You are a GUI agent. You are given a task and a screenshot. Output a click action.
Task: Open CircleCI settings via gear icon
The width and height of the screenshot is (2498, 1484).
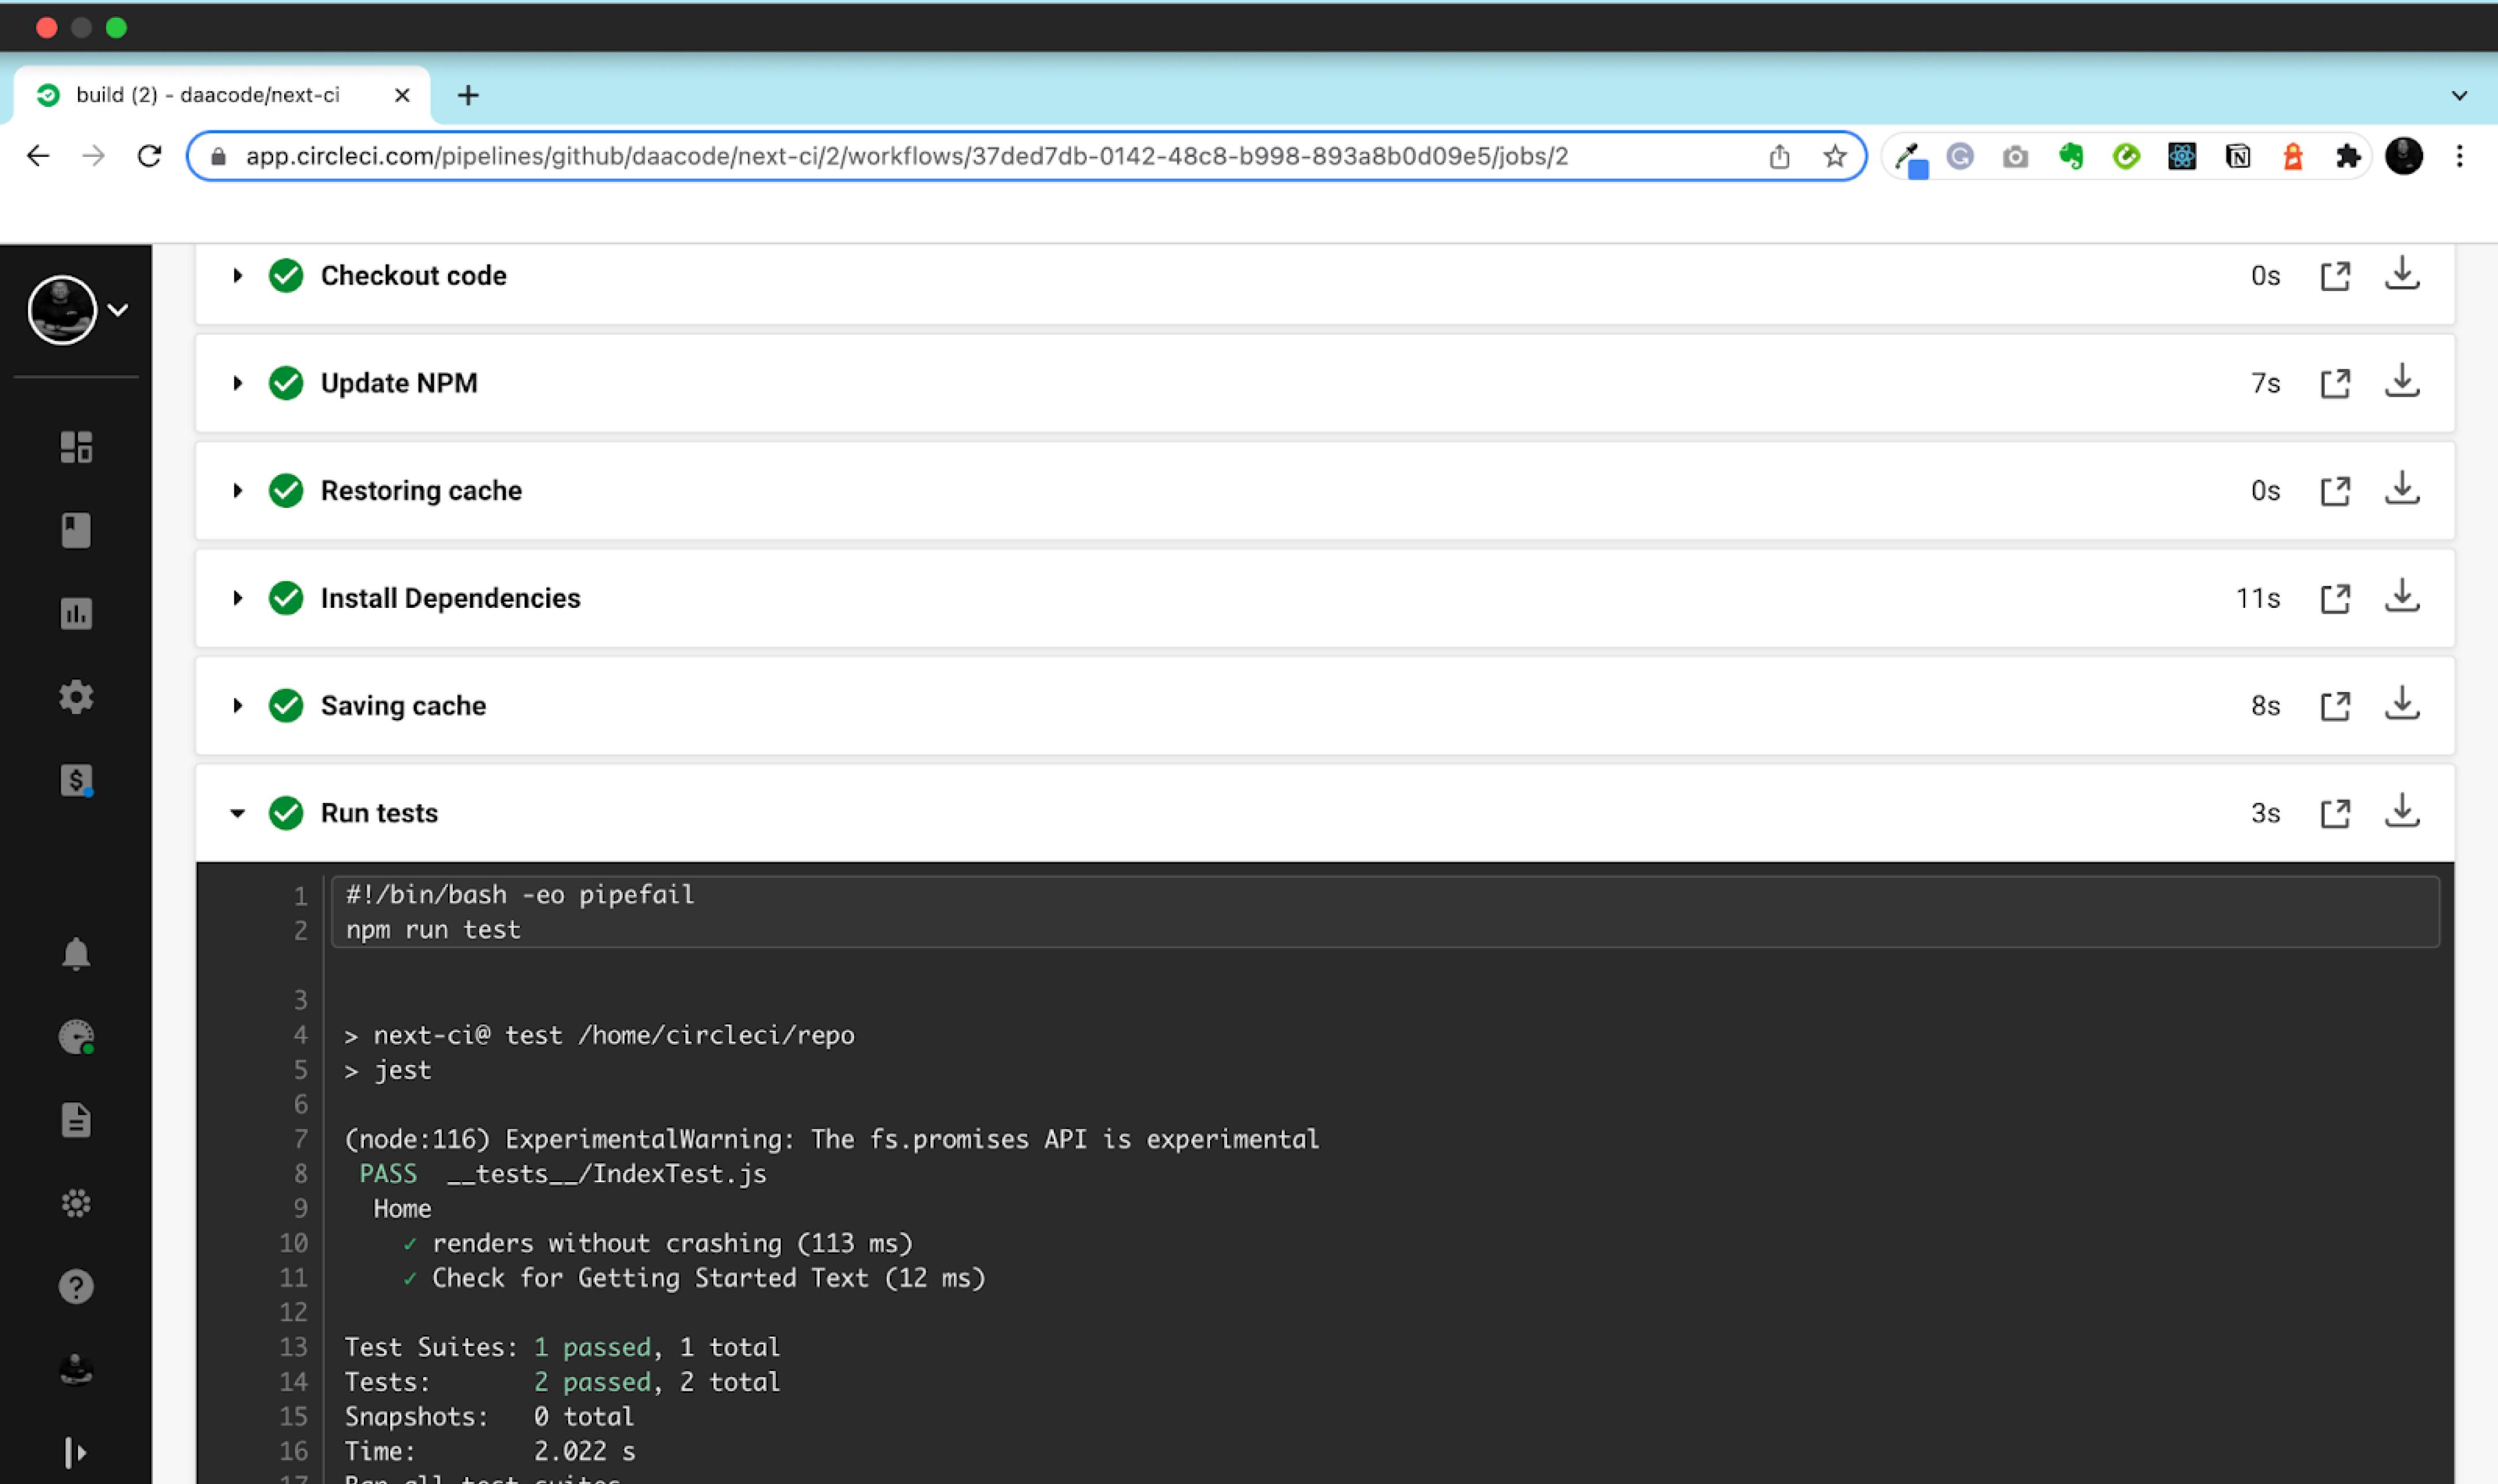point(76,696)
